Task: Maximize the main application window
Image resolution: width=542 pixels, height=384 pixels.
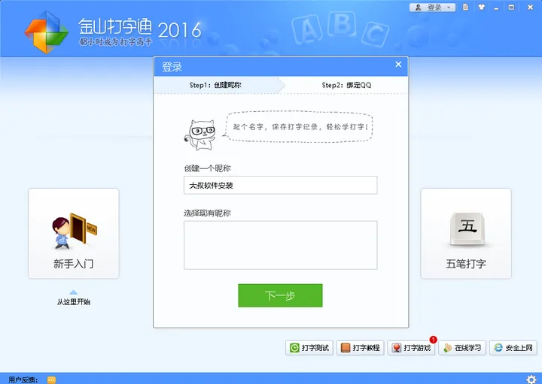Action: (x=511, y=8)
